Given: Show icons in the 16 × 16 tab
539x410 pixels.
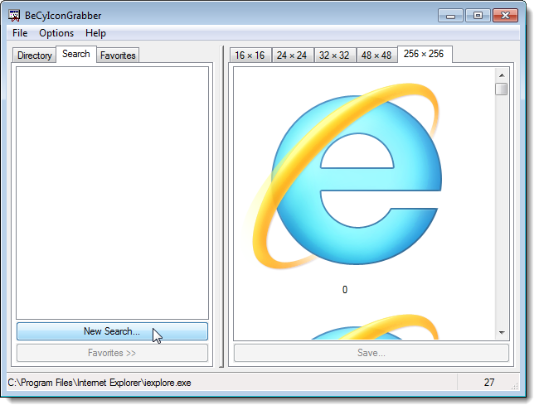Looking at the screenshot, I should [250, 55].
